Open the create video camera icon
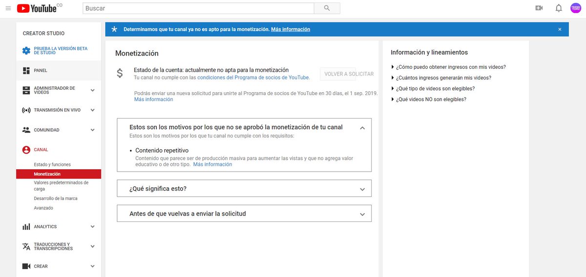Screen dimensions: 586x277 [x=539, y=8]
